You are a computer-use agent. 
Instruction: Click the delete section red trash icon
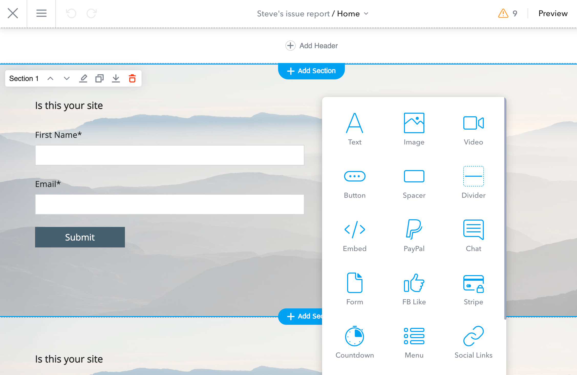(132, 78)
